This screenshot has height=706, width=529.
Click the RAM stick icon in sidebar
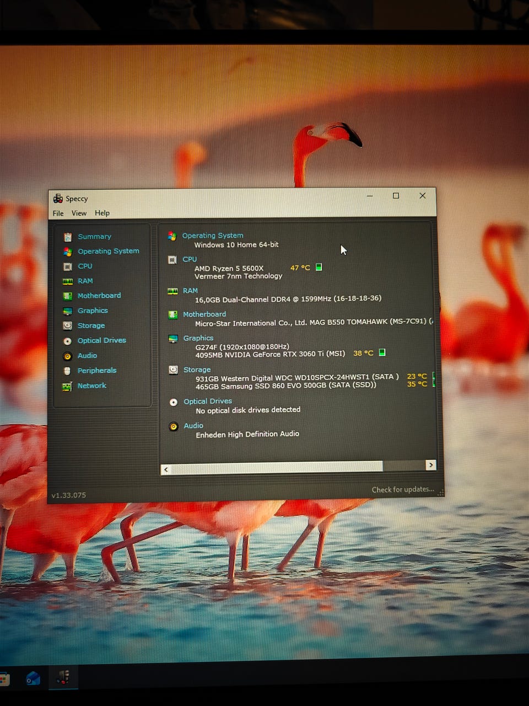pyautogui.click(x=68, y=281)
